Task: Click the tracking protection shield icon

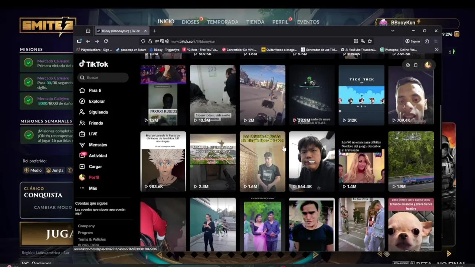Action: (x=143, y=41)
